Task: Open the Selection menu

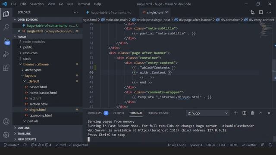Action: pyautogui.click(x=37, y=4)
